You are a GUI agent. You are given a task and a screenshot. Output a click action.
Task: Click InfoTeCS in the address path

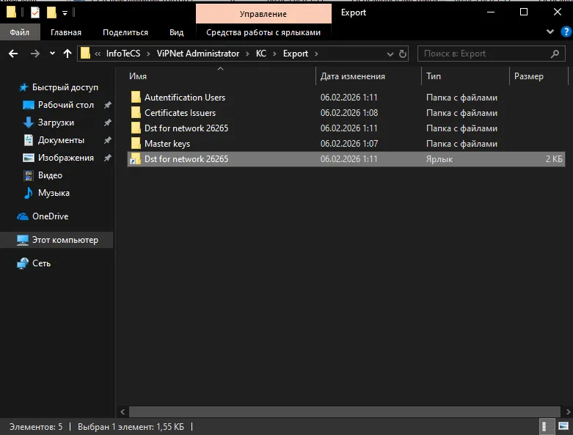[123, 54]
